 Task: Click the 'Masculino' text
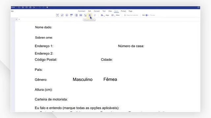click(83, 79)
